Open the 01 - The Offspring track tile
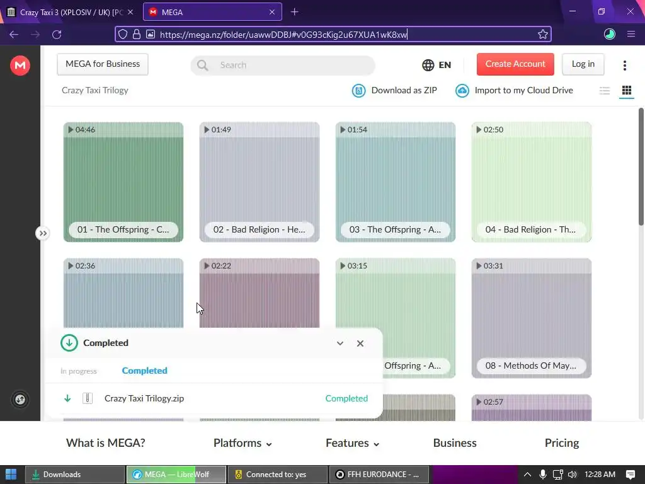Screen dimensions: 645x484 coord(123,182)
